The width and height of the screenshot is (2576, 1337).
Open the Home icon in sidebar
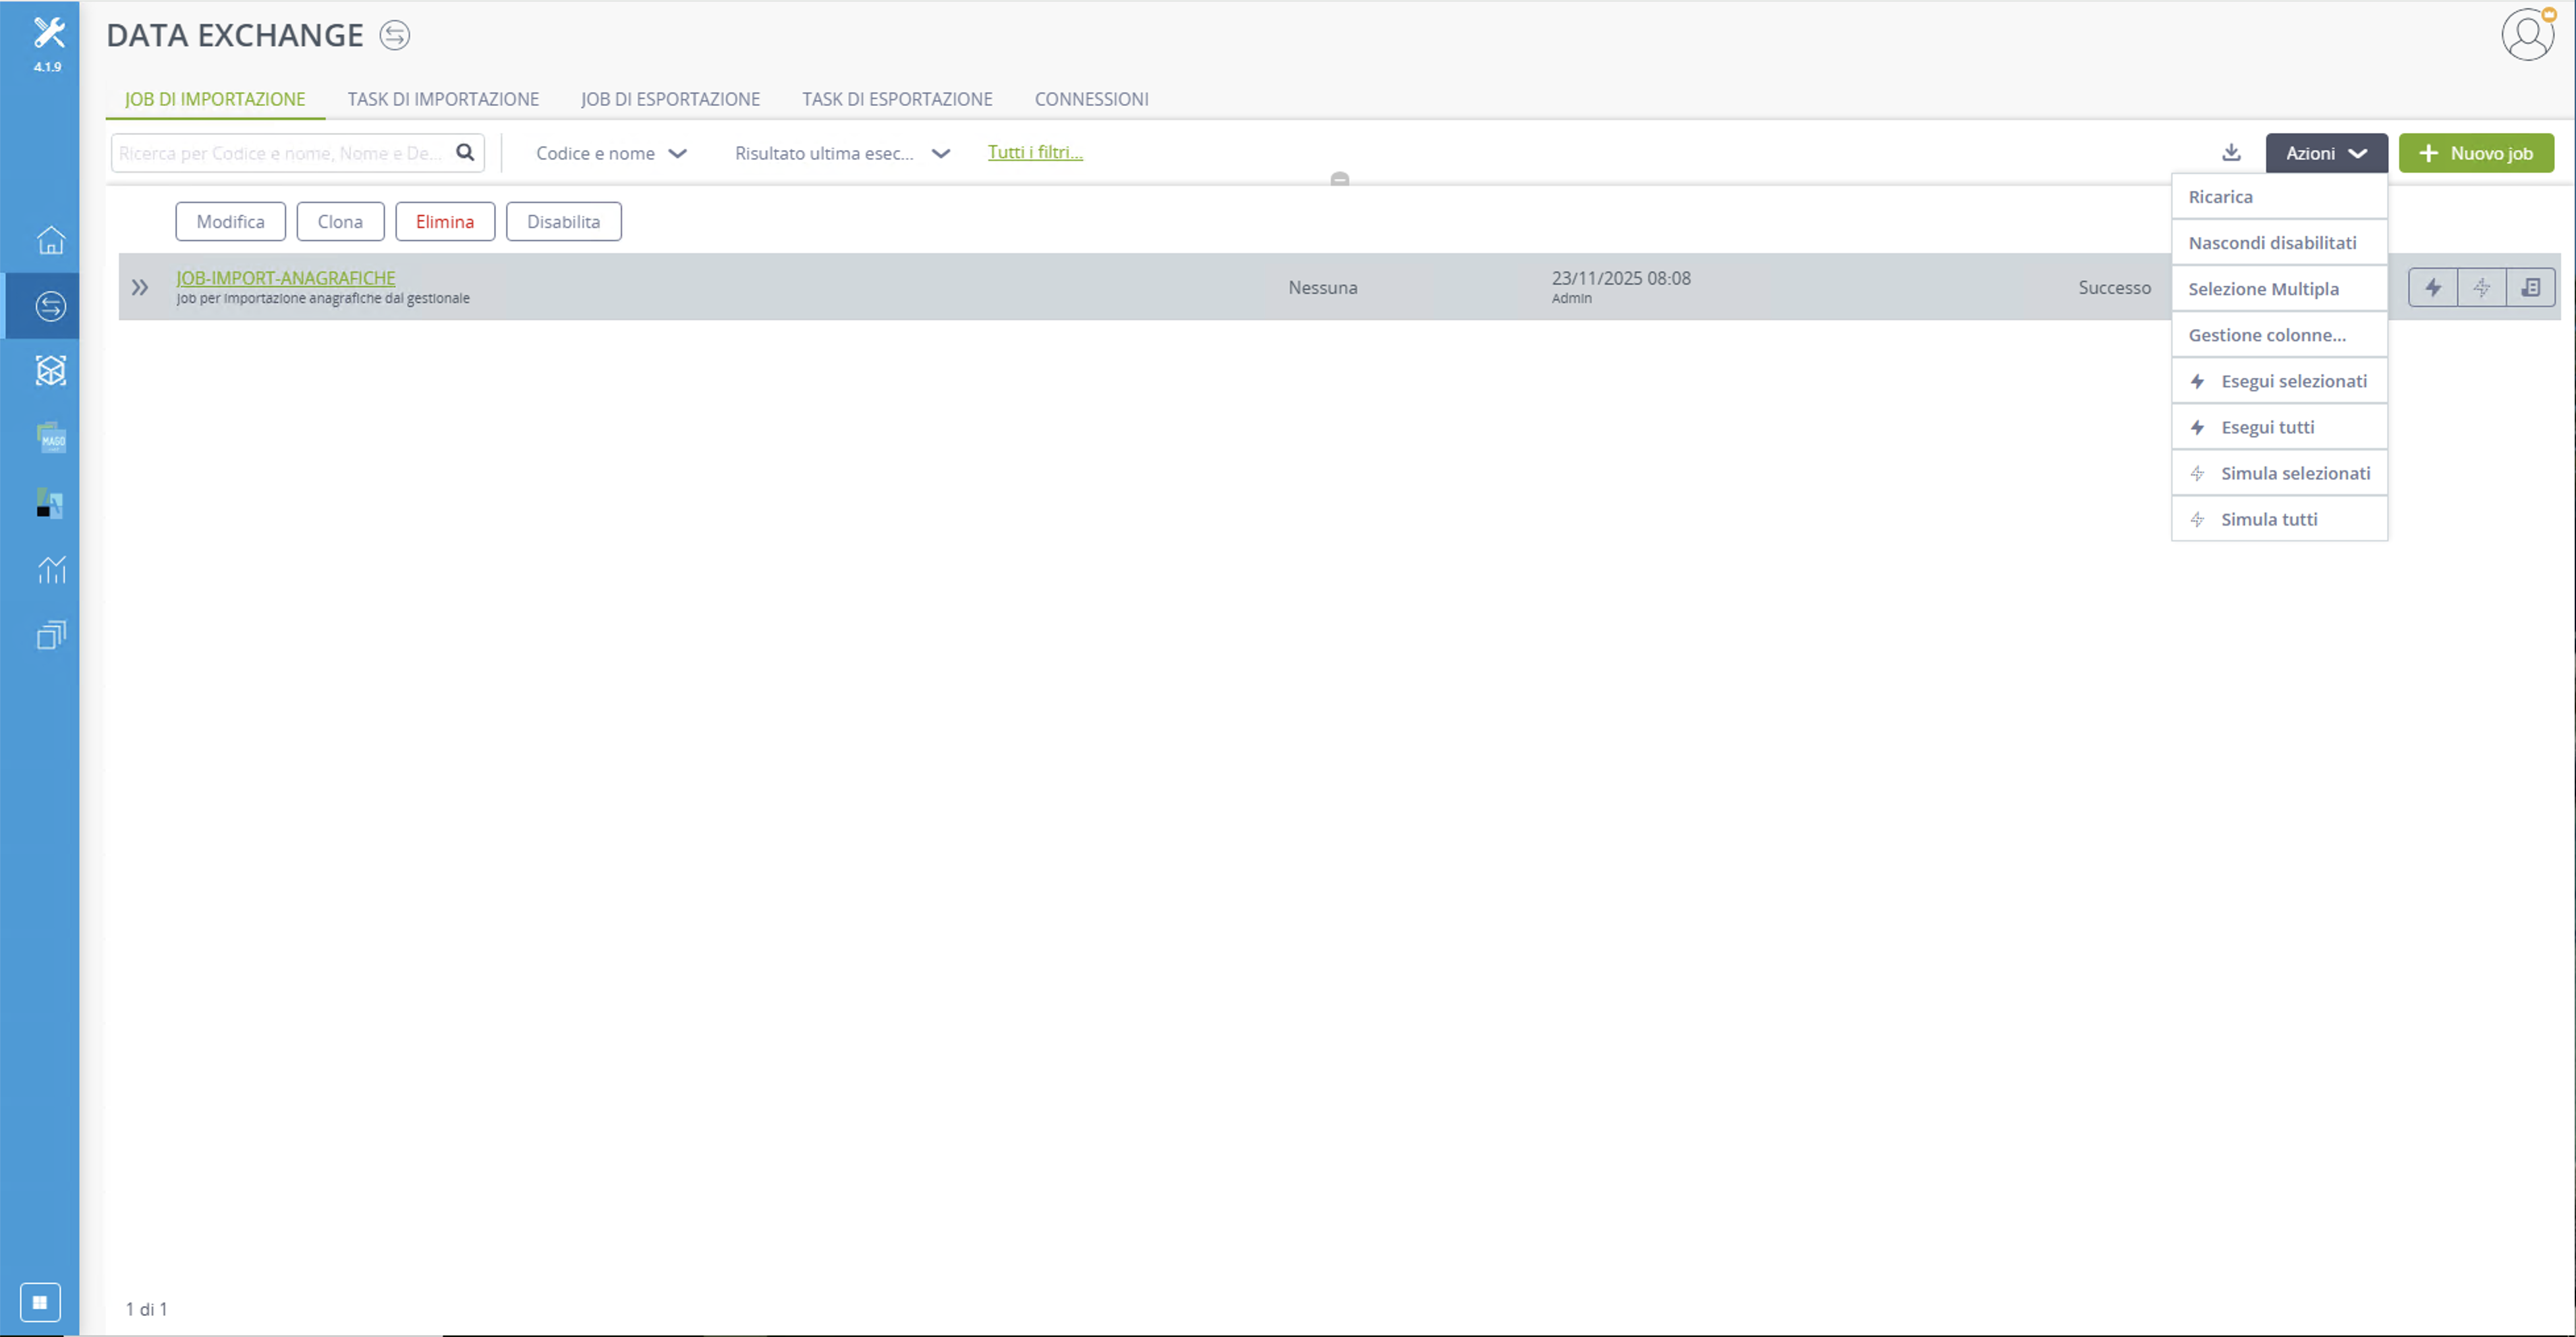(50, 240)
